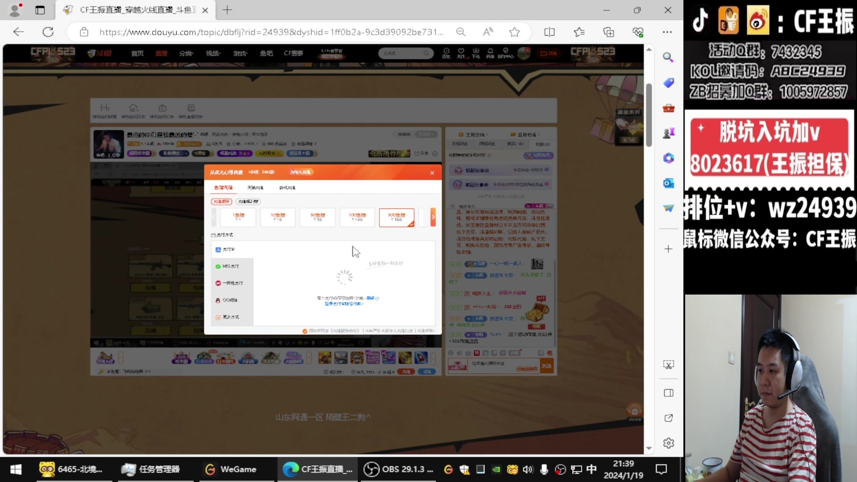Open the Edge settings gear in the sidebar
This screenshot has height=482, width=857.
tap(668, 443)
